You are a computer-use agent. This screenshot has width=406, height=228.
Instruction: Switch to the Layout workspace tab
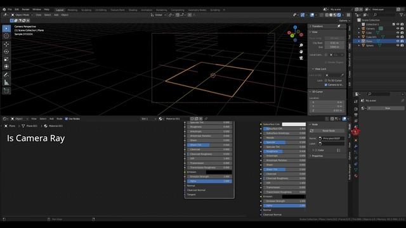tap(60, 10)
